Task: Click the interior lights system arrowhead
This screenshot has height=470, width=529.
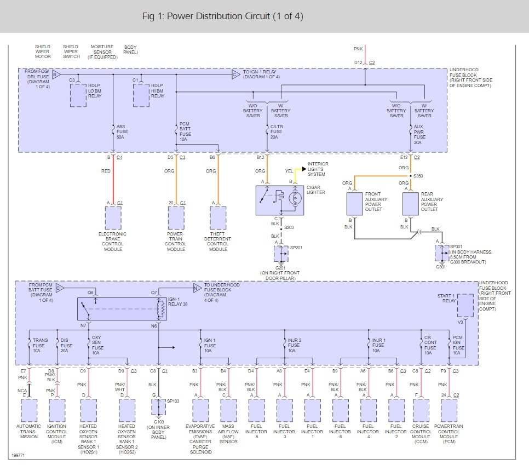Action: [x=304, y=169]
